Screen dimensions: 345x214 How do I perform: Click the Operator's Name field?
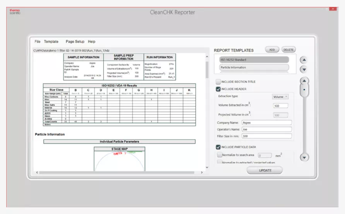266,129
